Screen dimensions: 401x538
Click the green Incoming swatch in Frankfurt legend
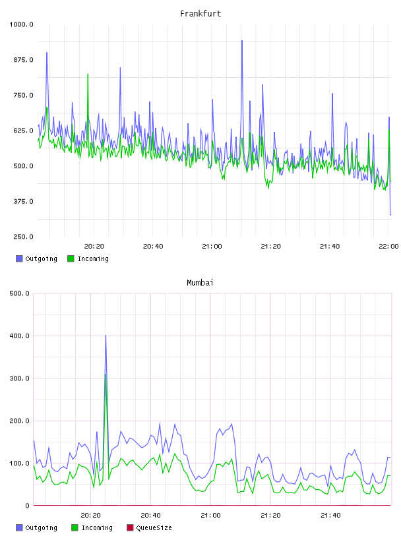click(71, 258)
